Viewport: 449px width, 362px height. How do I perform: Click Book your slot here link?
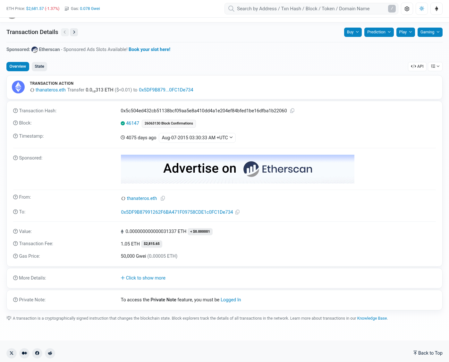(149, 49)
